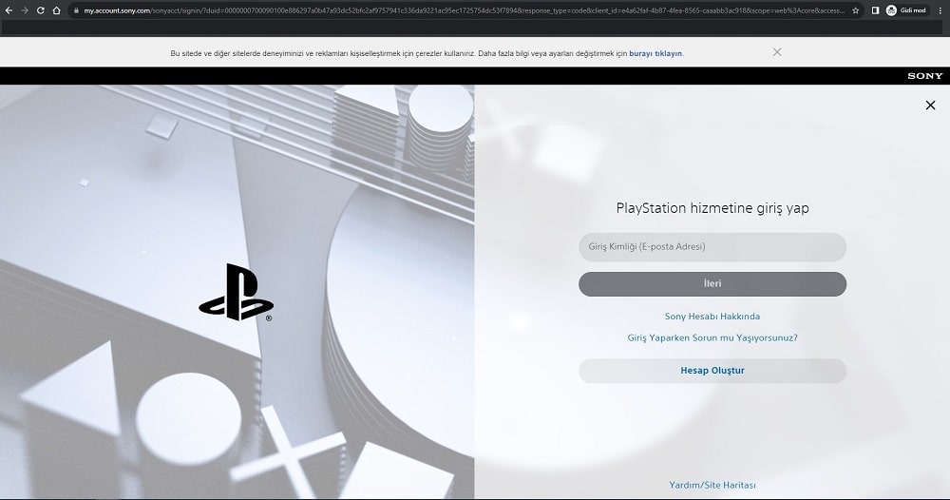Screen dimensions: 950x500
Task: Click the SONY logo in header
Action: [x=925, y=76]
